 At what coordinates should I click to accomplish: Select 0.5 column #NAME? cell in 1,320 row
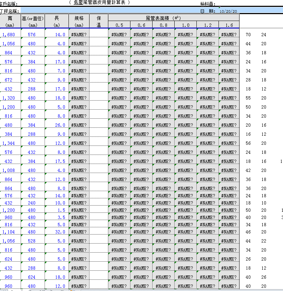click(x=119, y=96)
